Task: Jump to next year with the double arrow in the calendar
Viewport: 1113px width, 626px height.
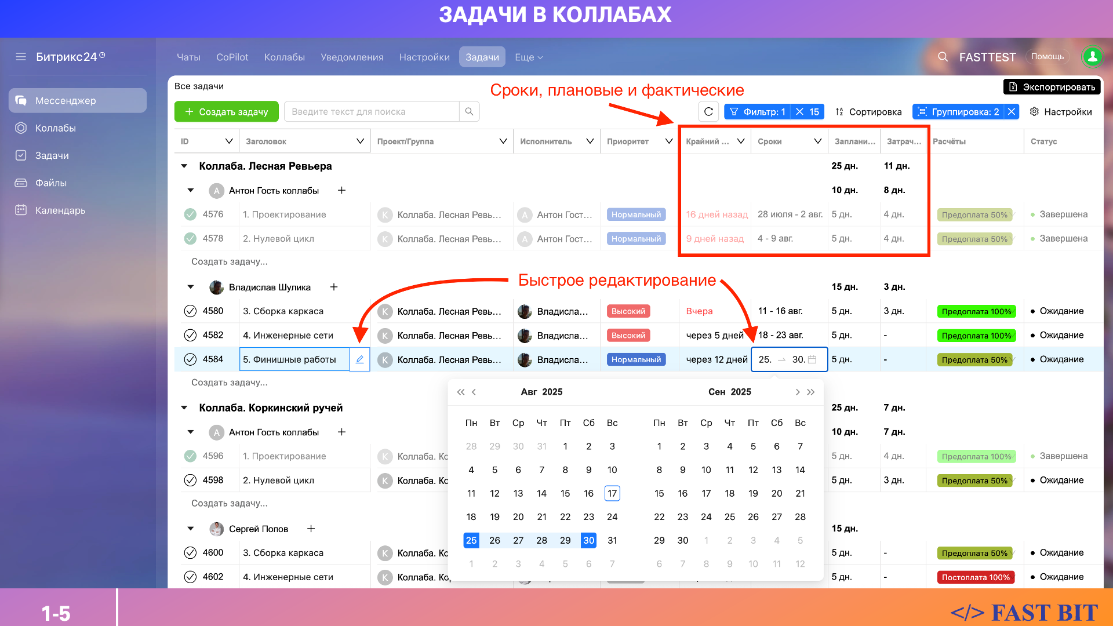Action: 811,392
